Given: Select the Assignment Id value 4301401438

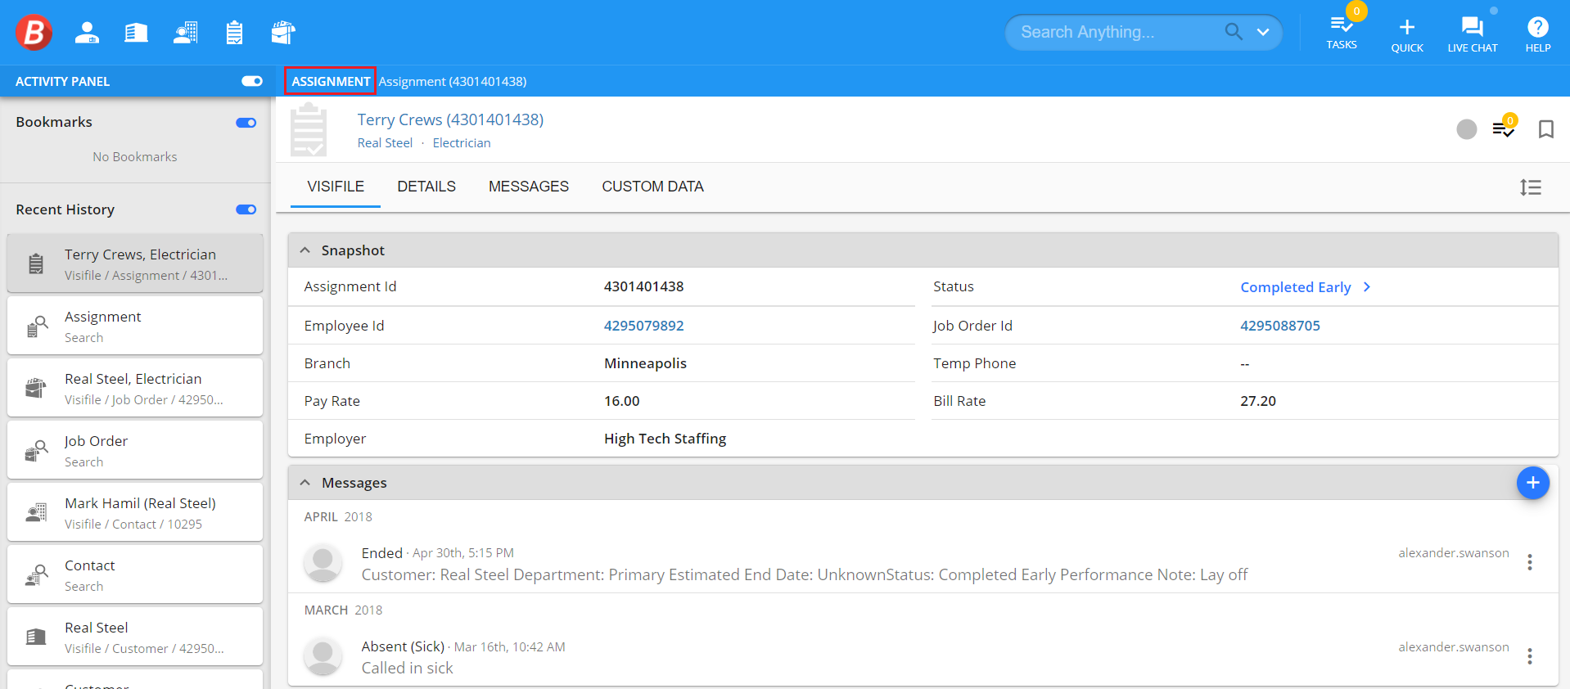Looking at the screenshot, I should click(643, 286).
